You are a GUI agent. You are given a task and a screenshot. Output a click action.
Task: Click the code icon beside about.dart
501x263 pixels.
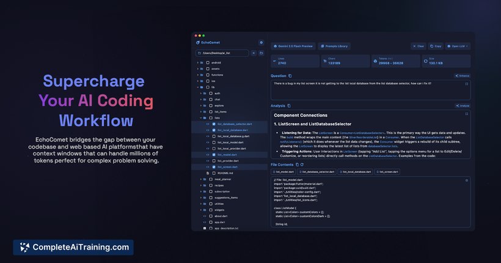click(205, 217)
